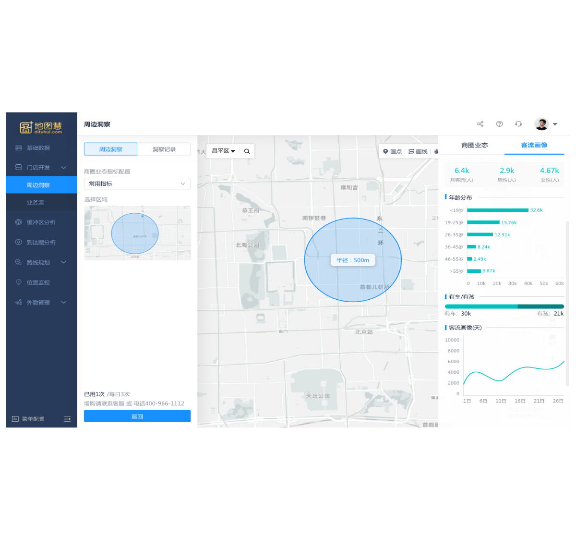The width and height of the screenshot is (576, 538).
Task: Click the map search magnifier icon
Action: 247,151
